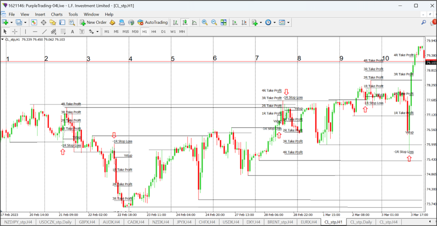This screenshot has height=226, width=437.
Task: Switch to the CL_stp,Daily chart tab
Action: (361, 222)
